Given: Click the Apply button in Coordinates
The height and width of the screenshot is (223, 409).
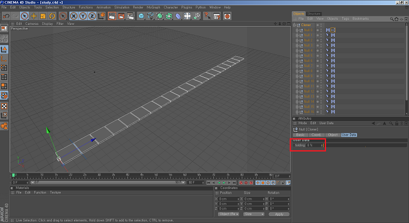Looking at the screenshot, I should (x=279, y=214).
